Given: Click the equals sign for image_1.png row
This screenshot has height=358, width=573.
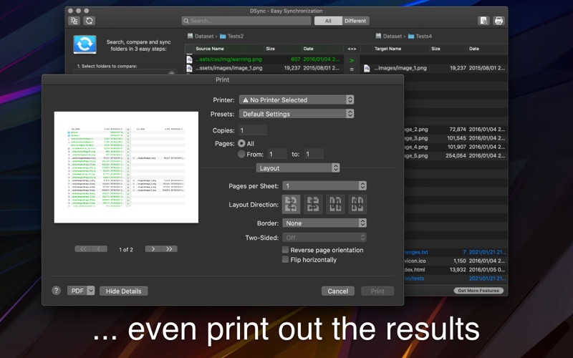Looking at the screenshot, I should tap(352, 69).
